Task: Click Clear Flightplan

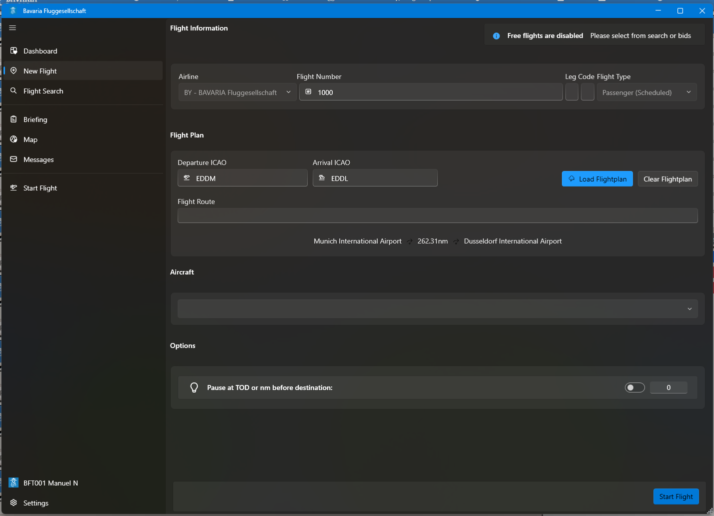Action: 667,179
